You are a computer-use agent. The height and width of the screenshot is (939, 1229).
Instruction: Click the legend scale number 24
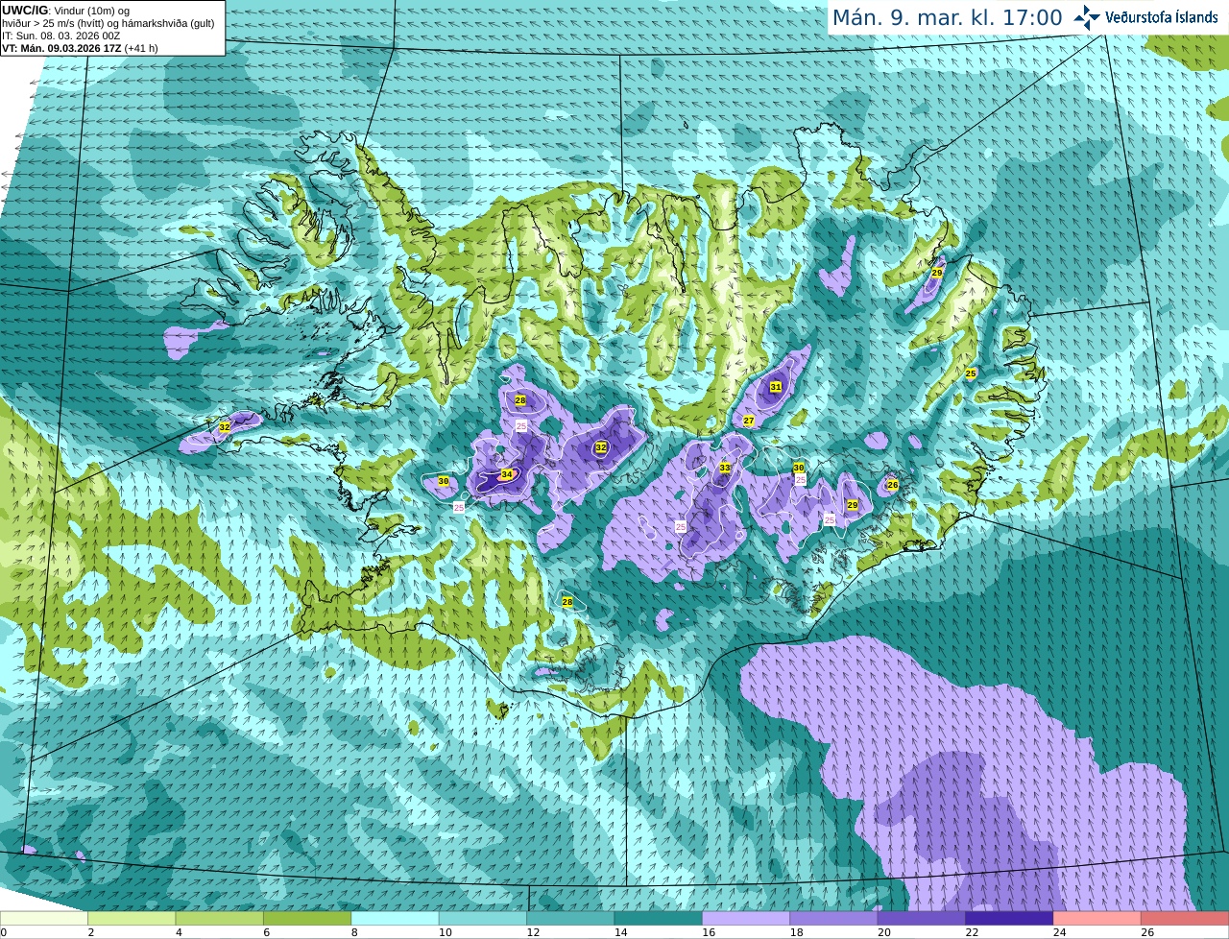(x=1060, y=932)
